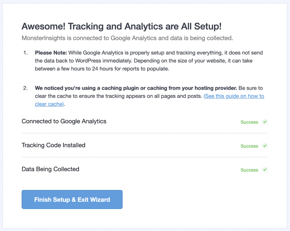Click the green checkmark beside Tracking Code Installed
This screenshot has height=231, width=290.
[265, 146]
